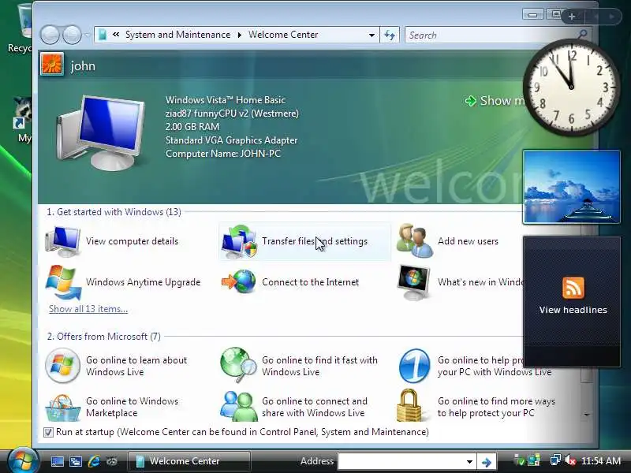Click the slideshow gadget picture
The height and width of the screenshot is (473, 631).
571,187
